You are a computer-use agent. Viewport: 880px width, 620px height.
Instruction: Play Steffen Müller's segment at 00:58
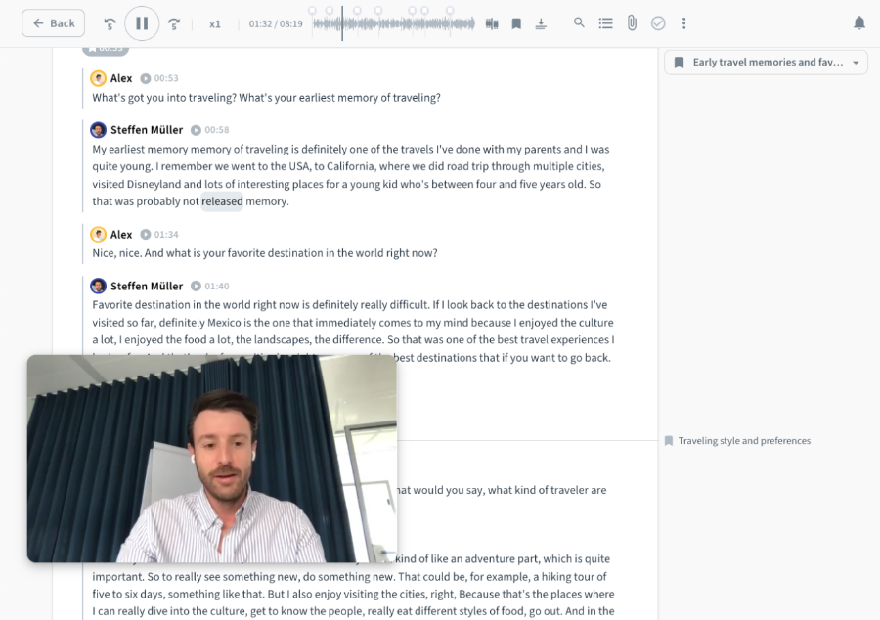(x=196, y=130)
